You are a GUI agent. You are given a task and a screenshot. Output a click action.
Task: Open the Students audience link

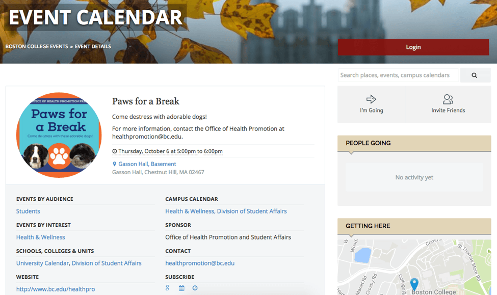[x=28, y=211]
